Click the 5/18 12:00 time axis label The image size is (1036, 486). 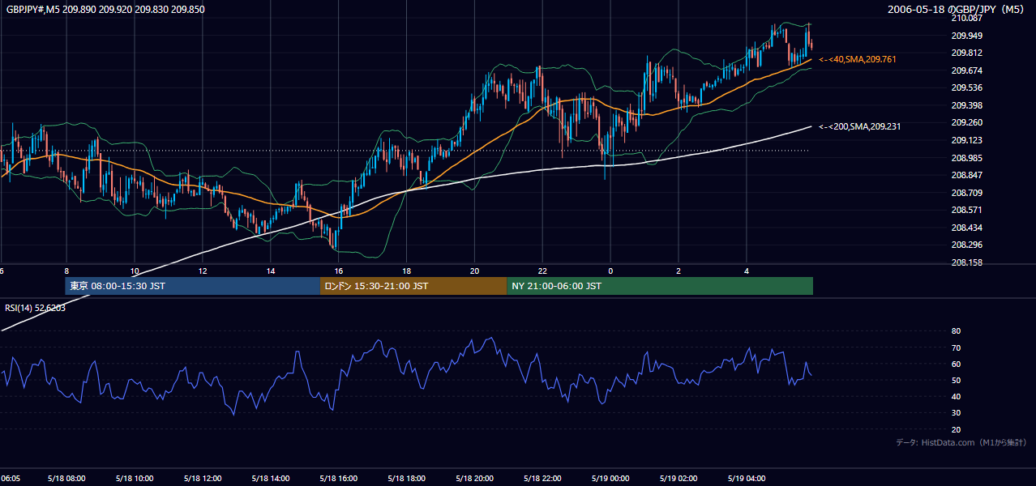coord(203,478)
